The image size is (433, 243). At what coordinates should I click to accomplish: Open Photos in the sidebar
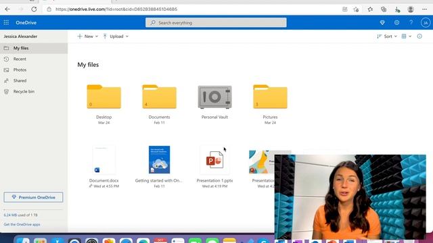pos(34,70)
